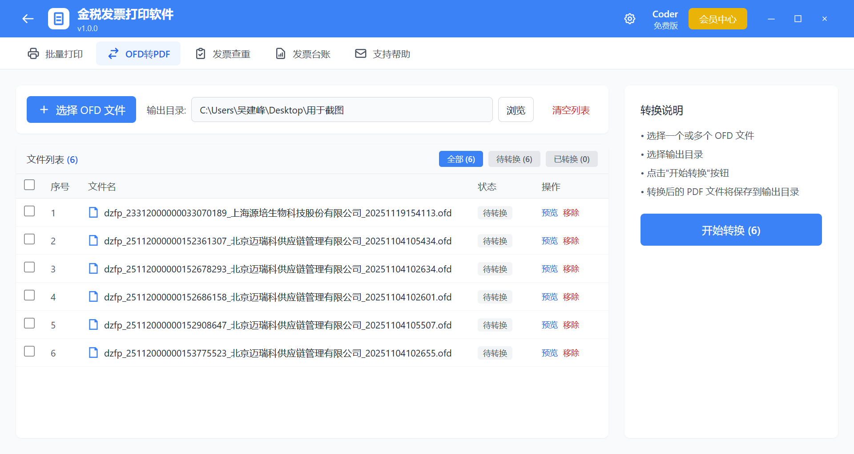Click the app logo document icon
Screen dimensions: 854x454
tap(59, 19)
